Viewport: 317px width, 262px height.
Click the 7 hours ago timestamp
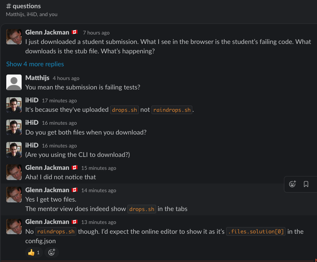[x=96, y=33]
